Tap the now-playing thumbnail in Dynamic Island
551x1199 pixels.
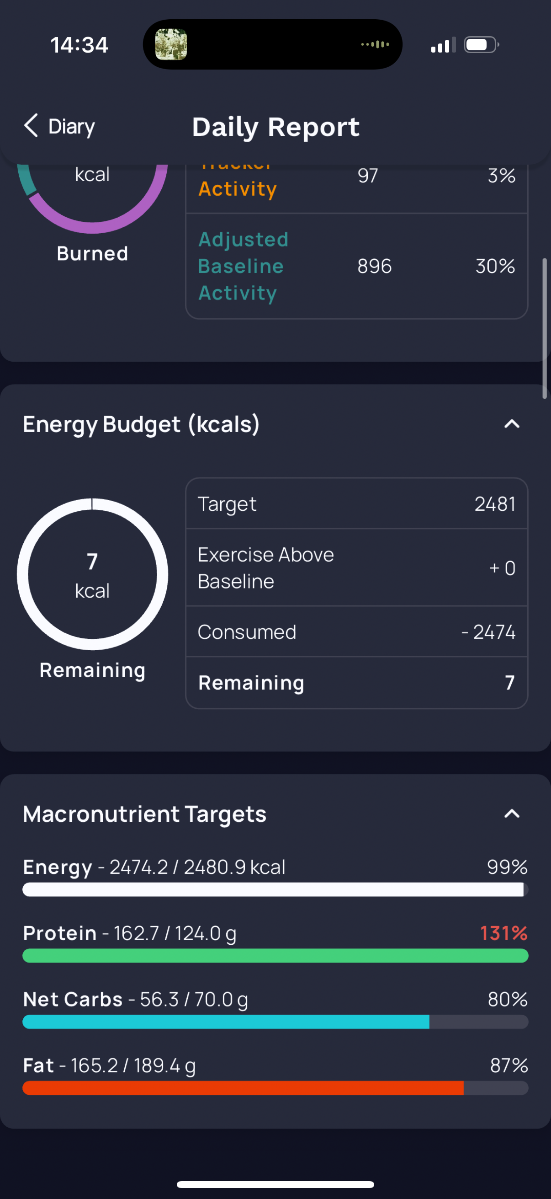tap(171, 45)
